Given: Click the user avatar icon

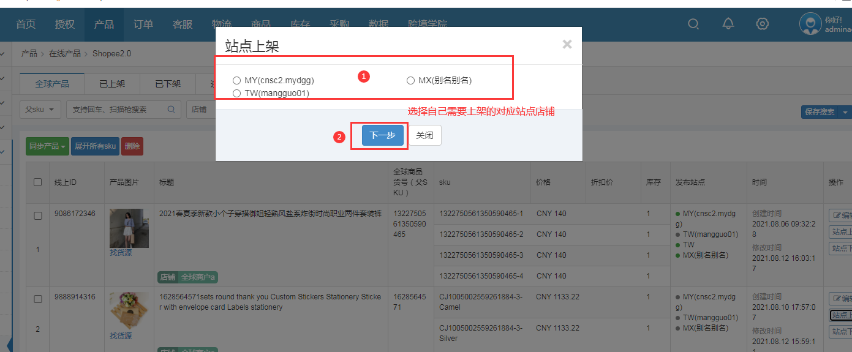Looking at the screenshot, I should pyautogui.click(x=810, y=24).
